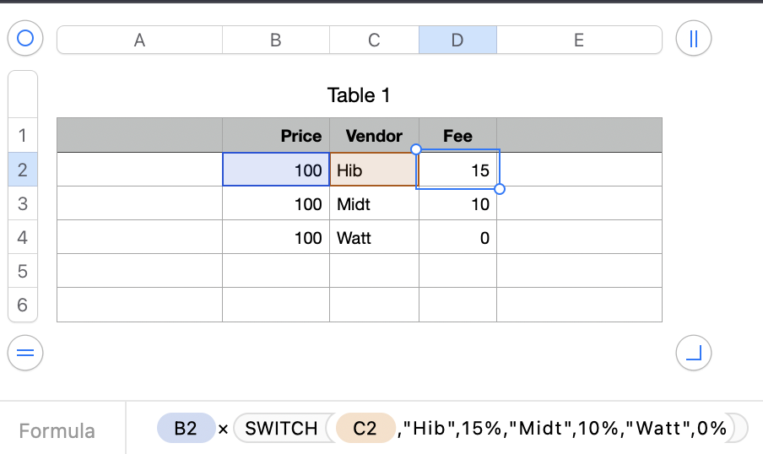
Task: Click the Table 1 title
Action: [359, 95]
